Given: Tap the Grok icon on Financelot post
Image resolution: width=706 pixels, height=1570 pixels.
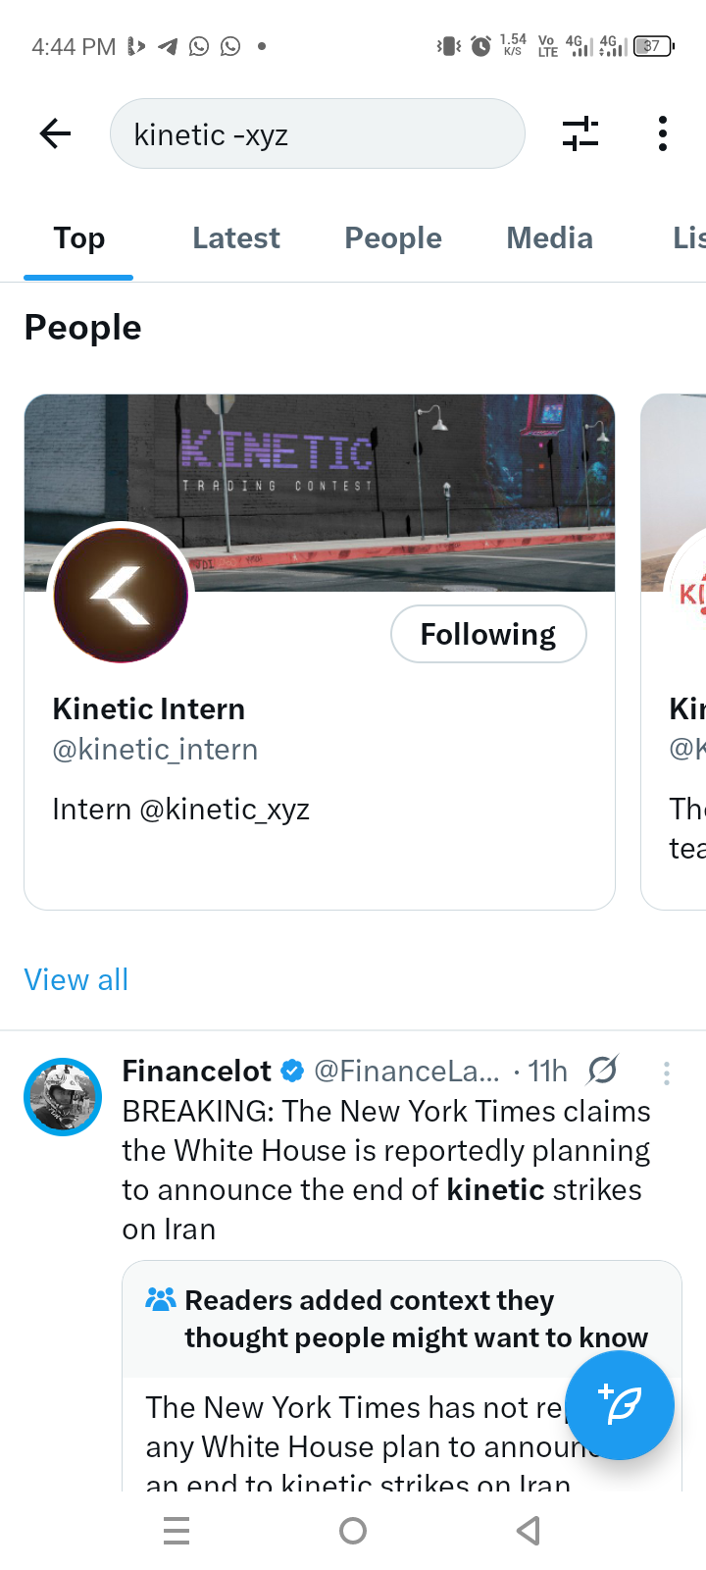Looking at the screenshot, I should (603, 1071).
